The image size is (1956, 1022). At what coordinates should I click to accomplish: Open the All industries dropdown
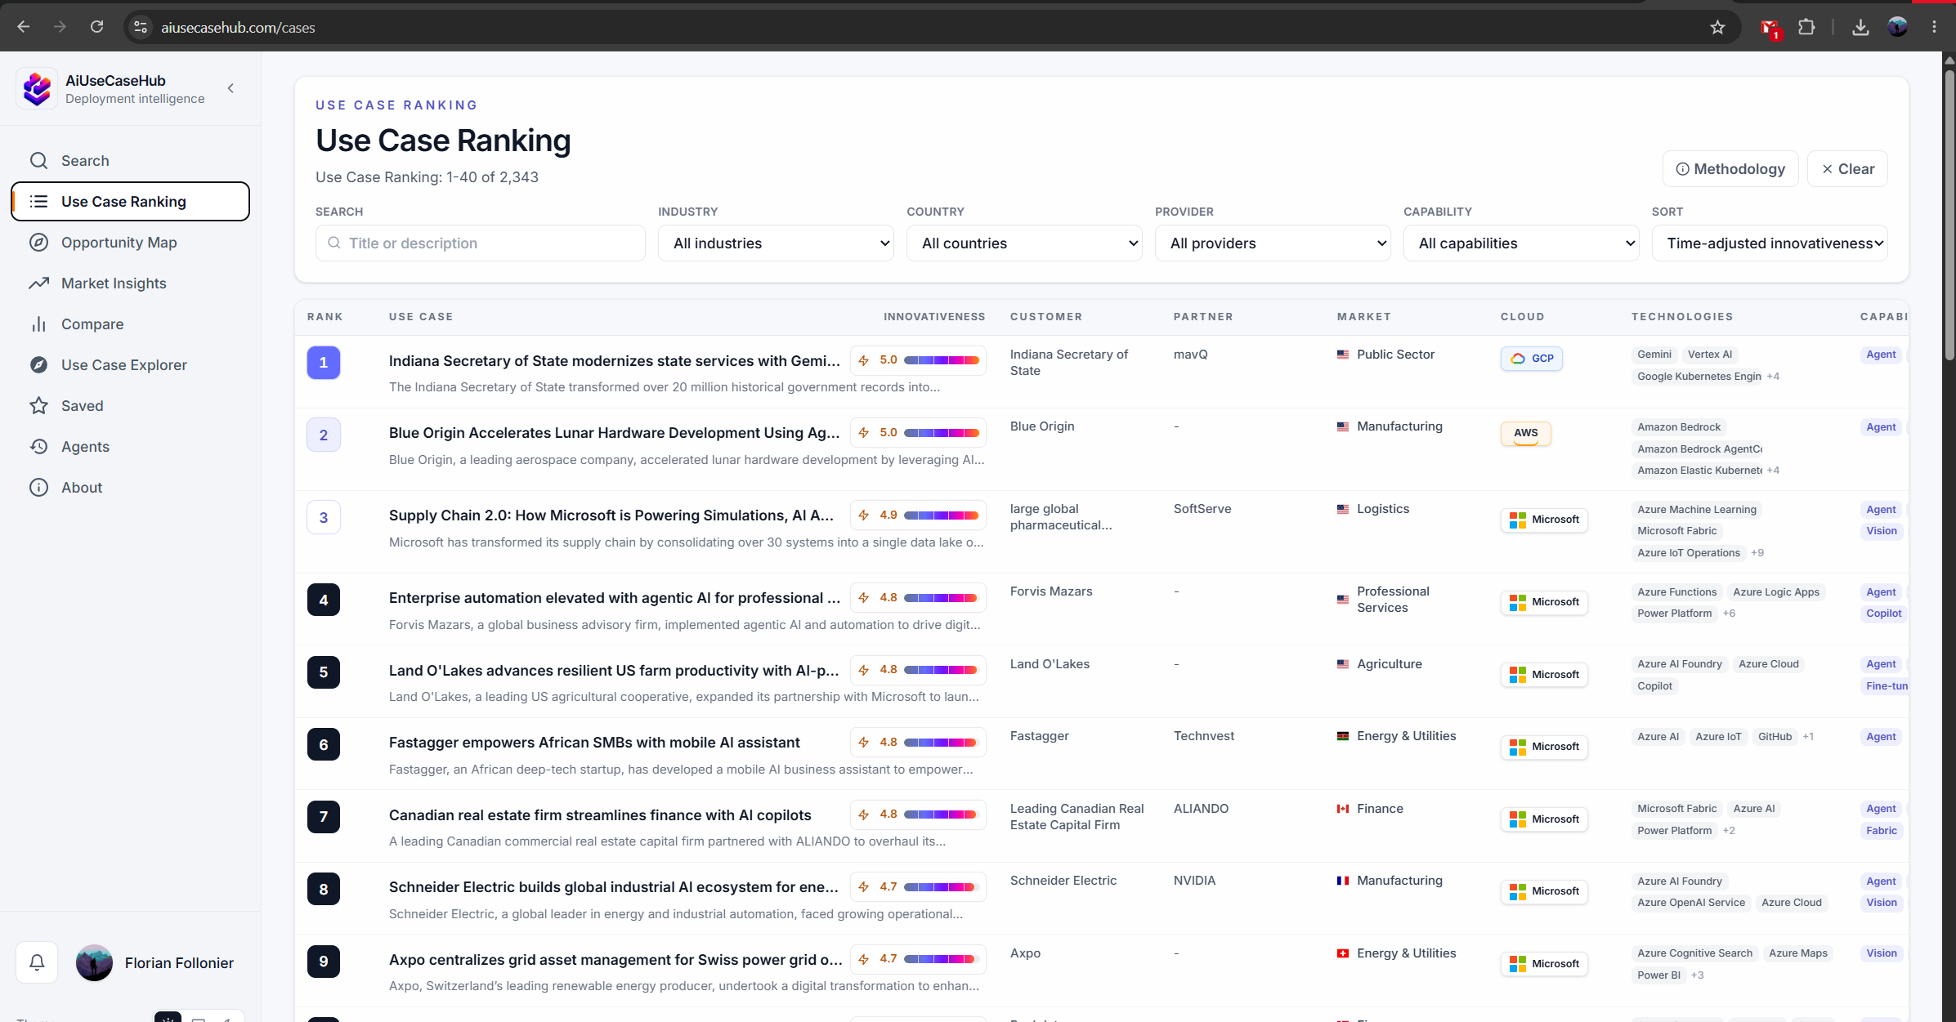(776, 243)
